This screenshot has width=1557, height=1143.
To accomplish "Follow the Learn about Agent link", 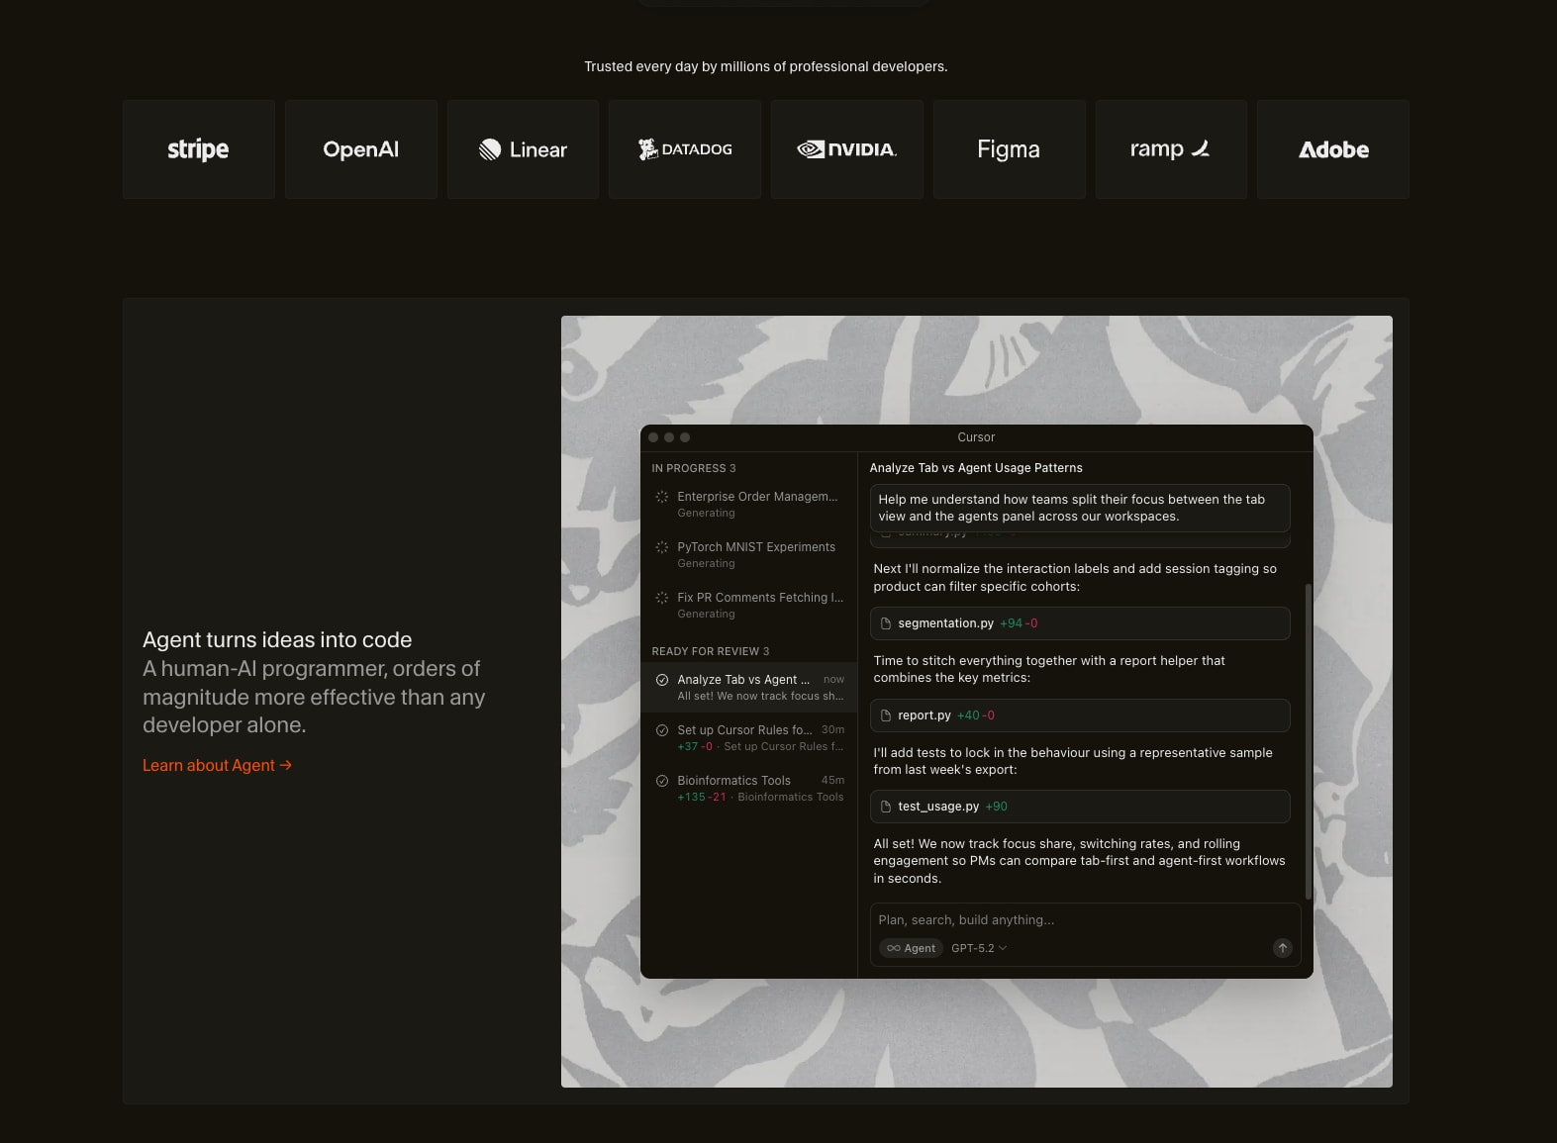I will [217, 765].
